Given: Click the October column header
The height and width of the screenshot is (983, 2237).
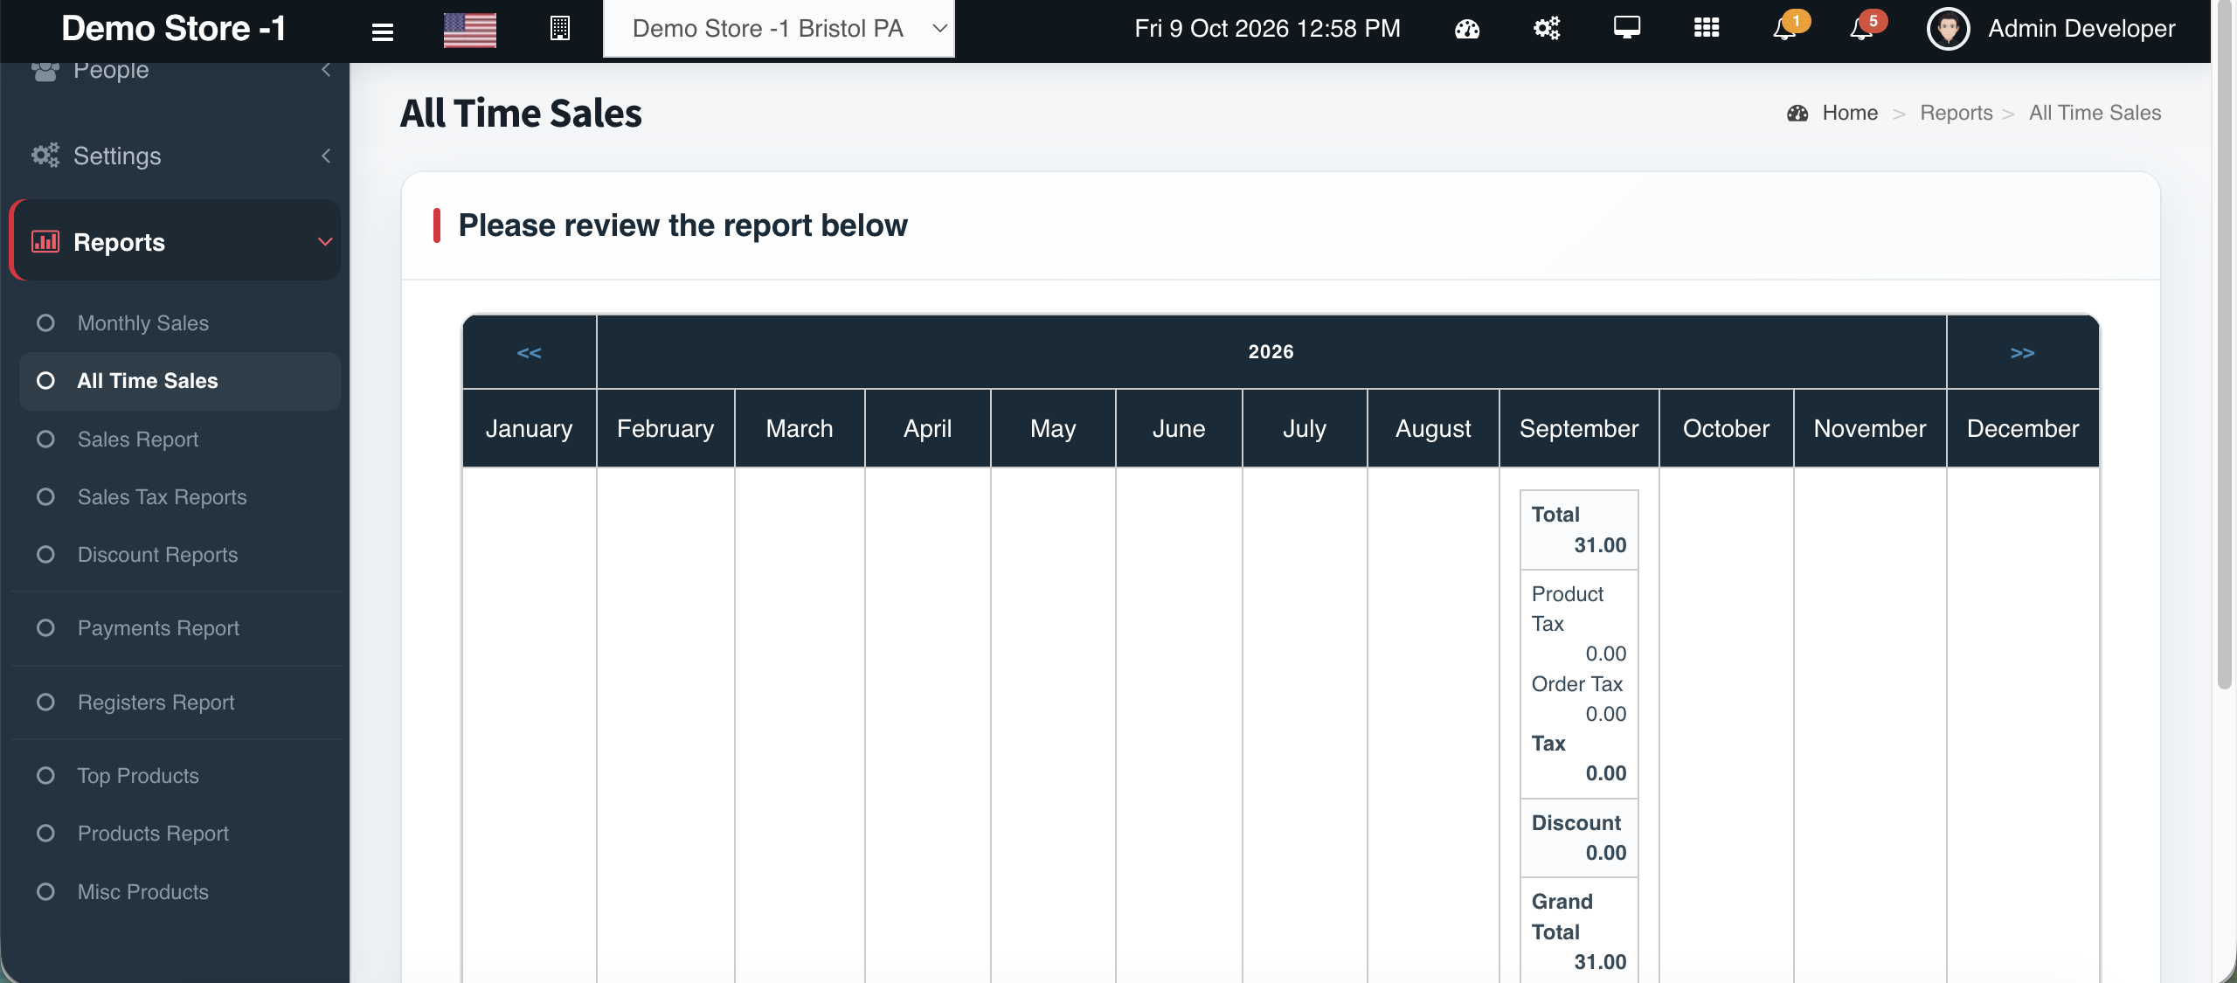Looking at the screenshot, I should click(1726, 428).
